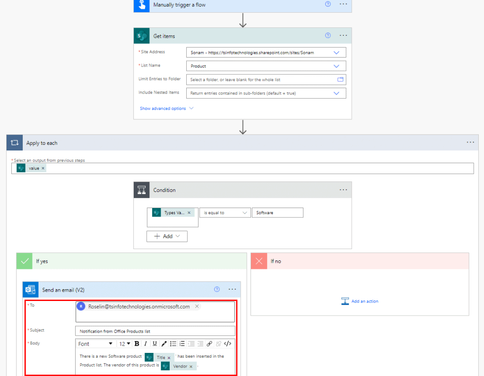
Task: Remove the Vendor token from Body
Action: click(x=191, y=367)
